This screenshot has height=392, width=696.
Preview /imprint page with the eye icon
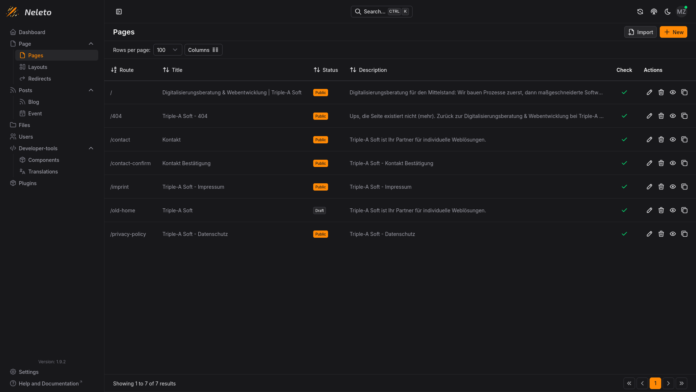tap(673, 187)
